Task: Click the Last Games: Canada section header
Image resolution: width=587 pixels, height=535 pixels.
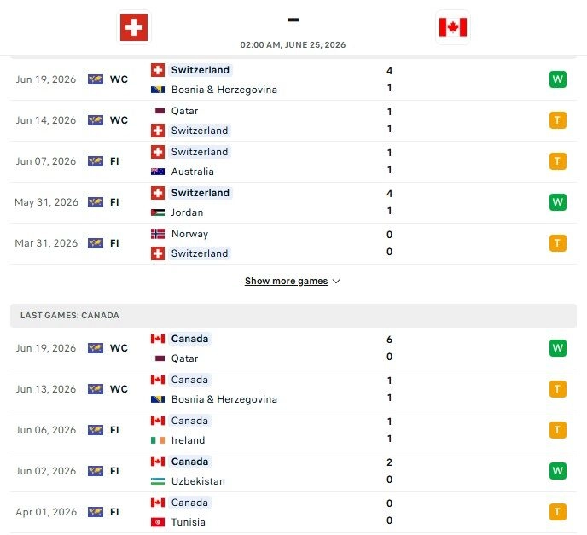Action: pyautogui.click(x=293, y=315)
